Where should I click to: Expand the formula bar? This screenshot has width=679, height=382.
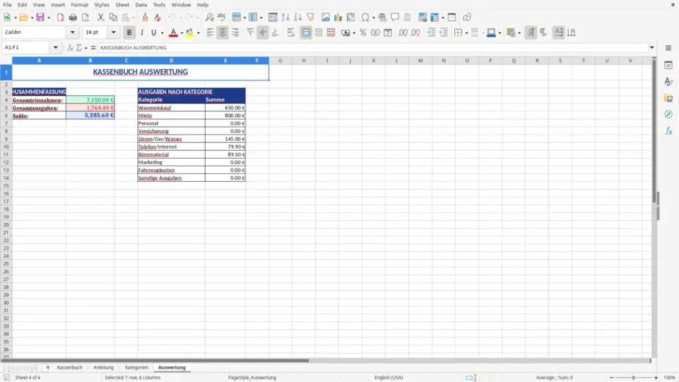coord(652,47)
